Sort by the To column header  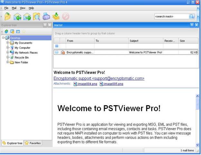(x=111, y=41)
